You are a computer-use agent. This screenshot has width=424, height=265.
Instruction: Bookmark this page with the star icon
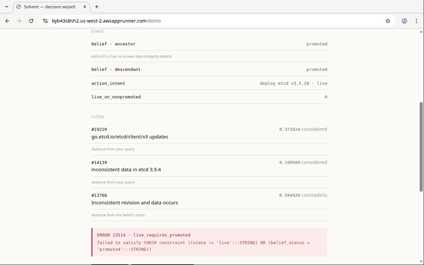tap(388, 21)
